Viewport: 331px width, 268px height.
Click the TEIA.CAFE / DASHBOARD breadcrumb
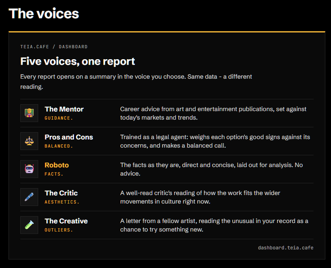click(54, 47)
